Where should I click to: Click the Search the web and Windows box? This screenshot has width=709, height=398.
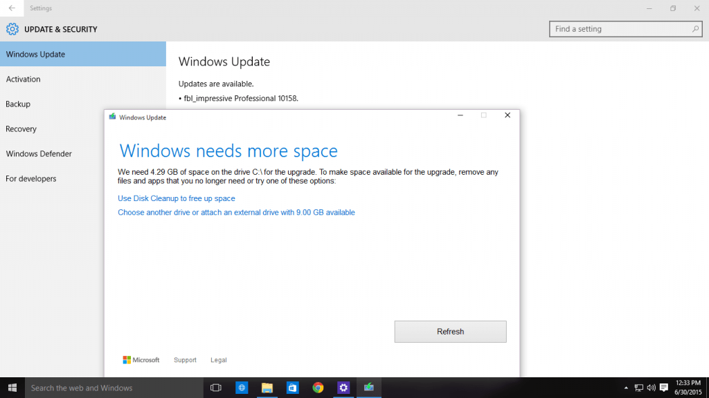114,388
